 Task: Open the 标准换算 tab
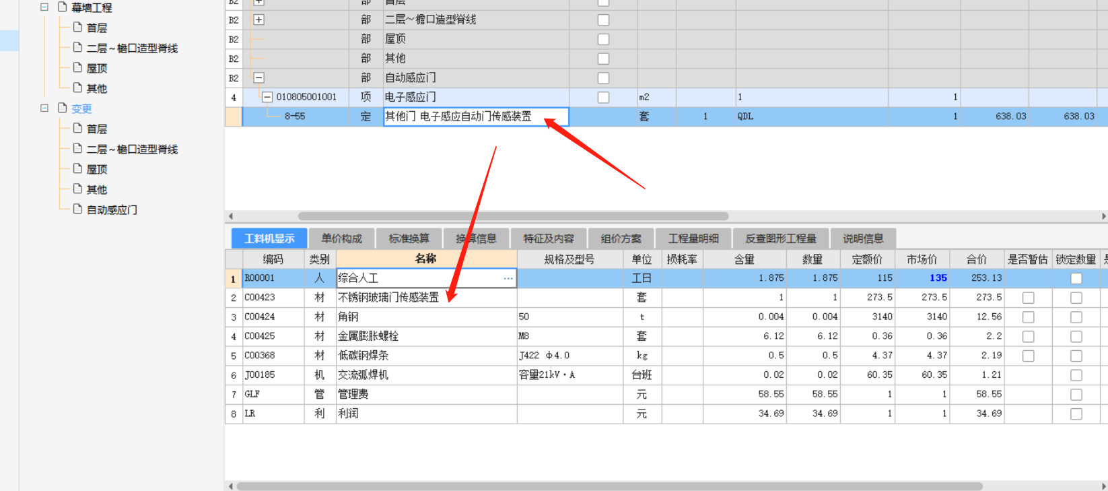coord(409,238)
